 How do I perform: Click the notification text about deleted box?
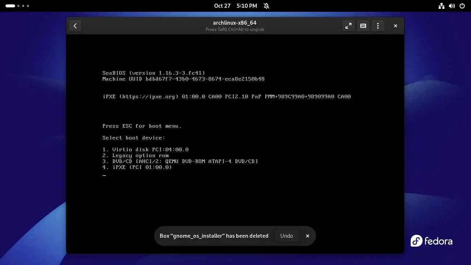(x=214, y=236)
